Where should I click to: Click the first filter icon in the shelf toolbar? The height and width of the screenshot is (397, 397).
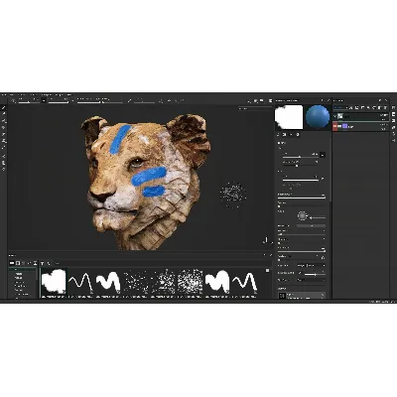(x=43, y=263)
